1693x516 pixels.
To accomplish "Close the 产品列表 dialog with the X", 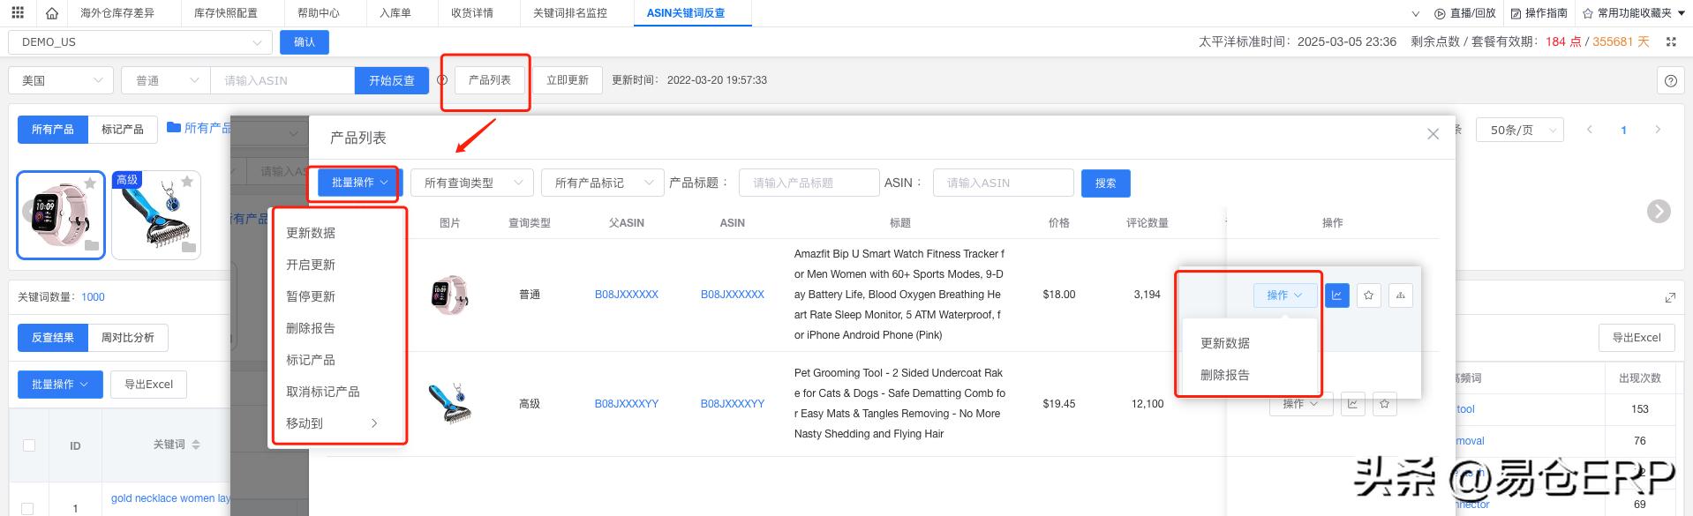I will tap(1433, 134).
